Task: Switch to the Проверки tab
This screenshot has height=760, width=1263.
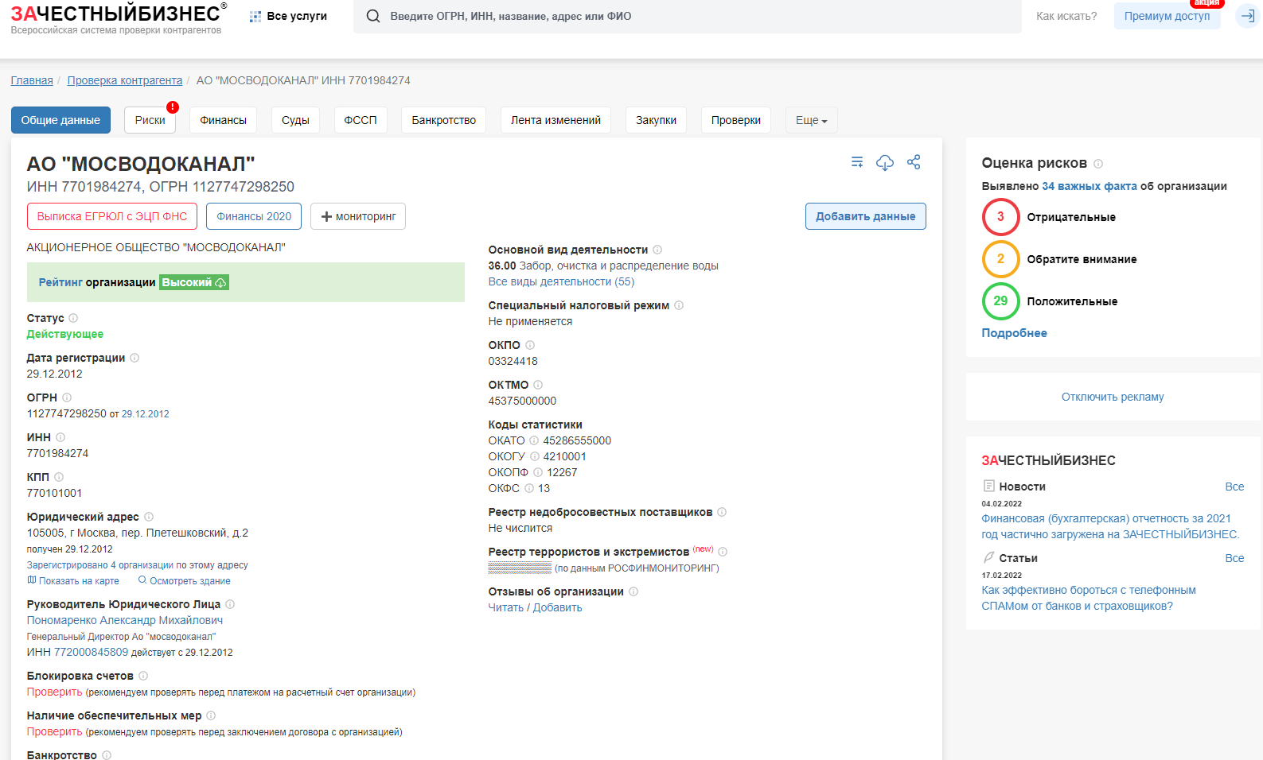Action: (x=736, y=120)
